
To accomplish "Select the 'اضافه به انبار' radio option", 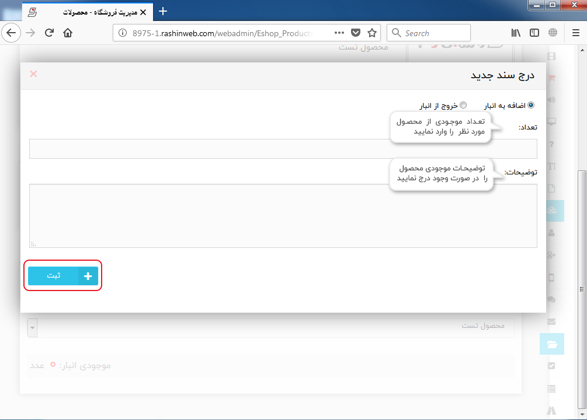I will pos(531,105).
